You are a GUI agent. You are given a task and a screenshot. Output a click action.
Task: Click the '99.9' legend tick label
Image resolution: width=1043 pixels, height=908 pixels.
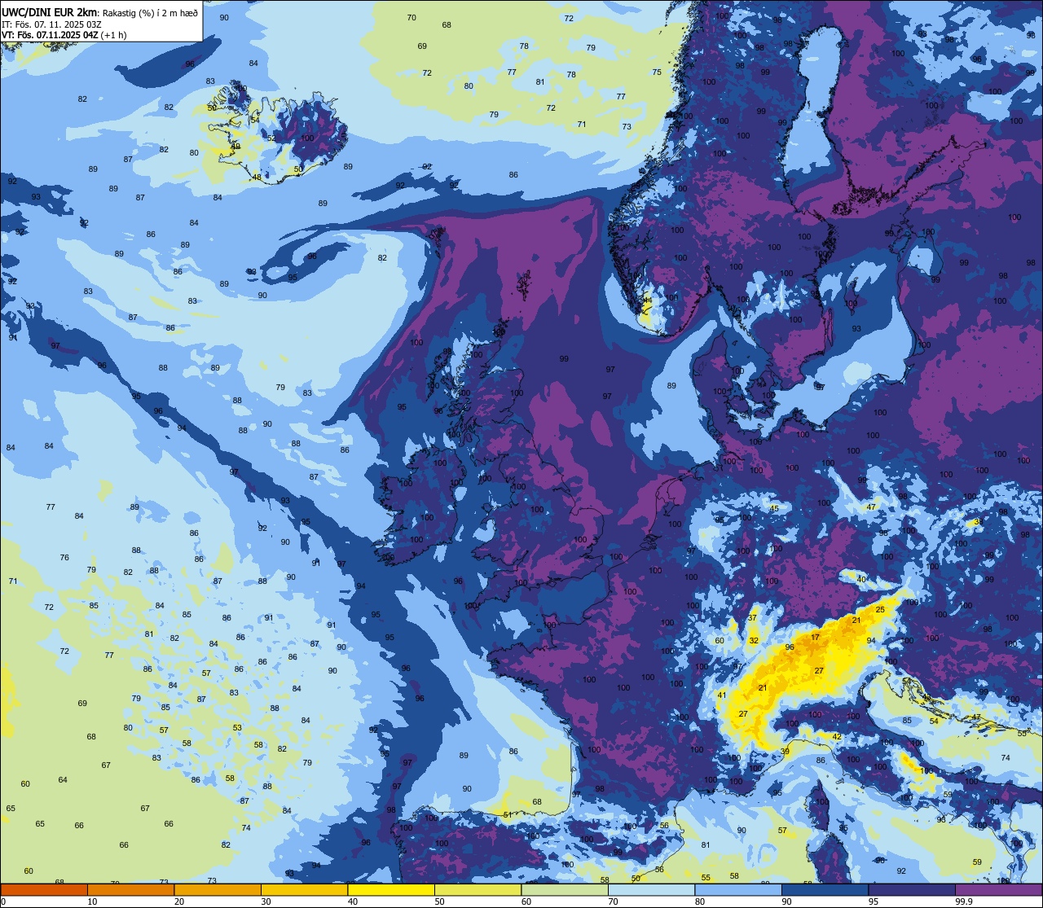[x=963, y=901]
